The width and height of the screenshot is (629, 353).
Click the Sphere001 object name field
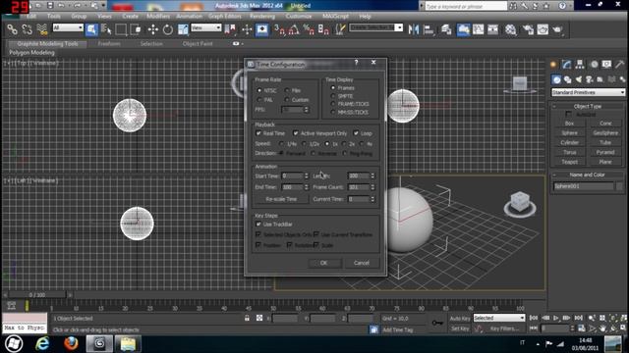[583, 186]
